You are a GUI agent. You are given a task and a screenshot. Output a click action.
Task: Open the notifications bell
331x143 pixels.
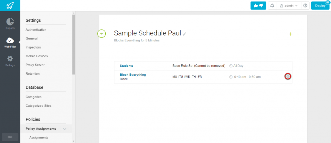pyautogui.click(x=272, y=6)
